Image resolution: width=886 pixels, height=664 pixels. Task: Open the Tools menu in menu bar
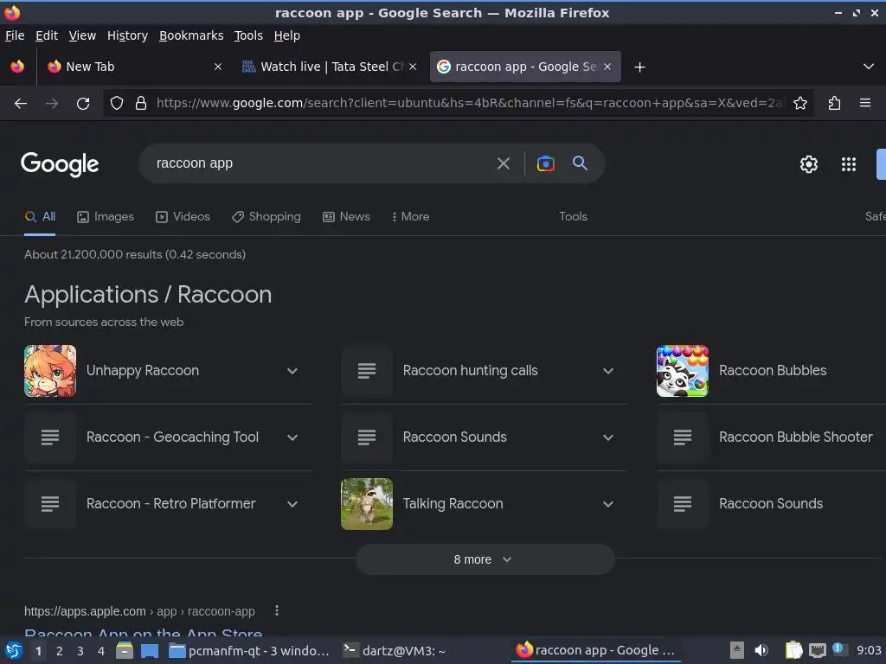coord(248,35)
